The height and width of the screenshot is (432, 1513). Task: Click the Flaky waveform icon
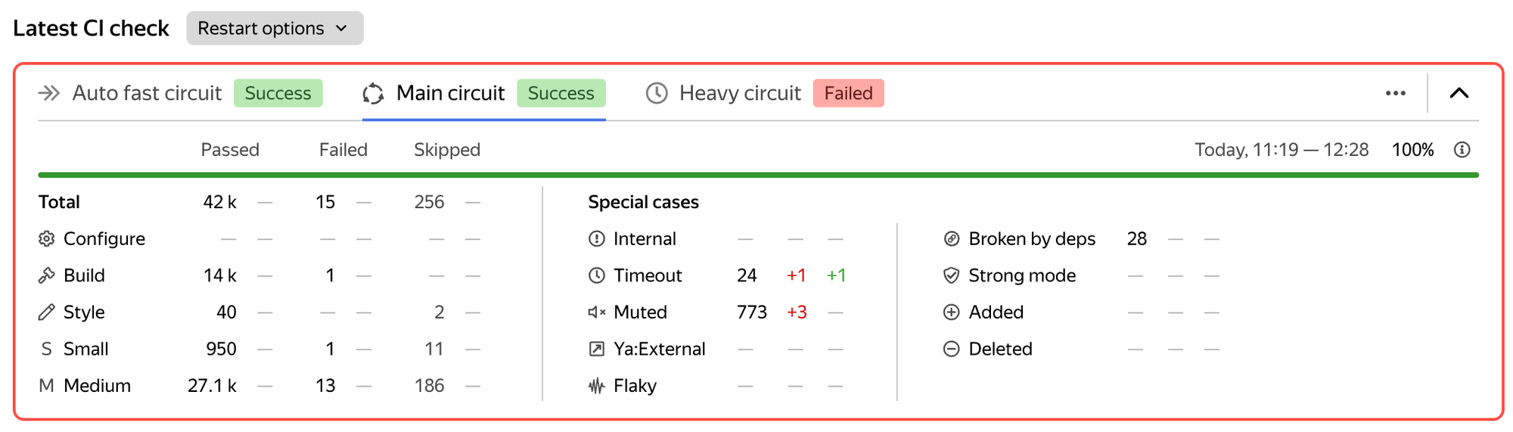597,386
